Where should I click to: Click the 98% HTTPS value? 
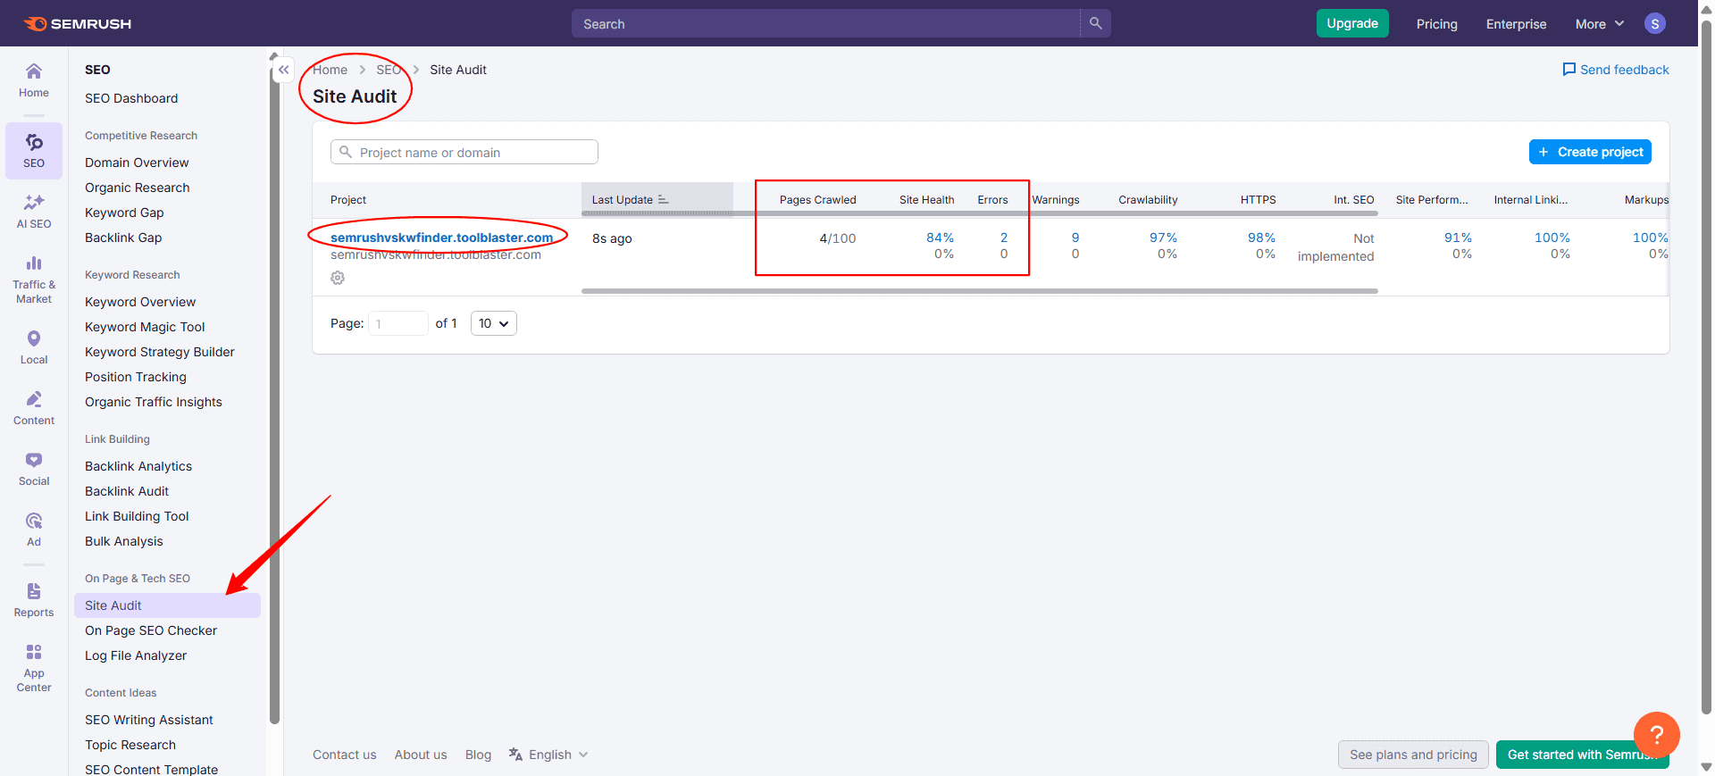coord(1261,238)
